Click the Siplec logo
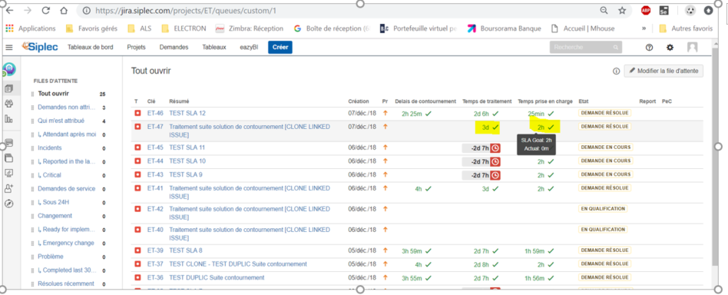Screen dimensions: 728x295 40,47
